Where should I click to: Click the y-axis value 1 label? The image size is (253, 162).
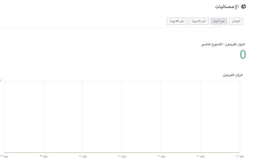[1, 81]
